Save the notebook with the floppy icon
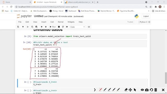Viewport: 167px width, 94px height. tap(18, 27)
